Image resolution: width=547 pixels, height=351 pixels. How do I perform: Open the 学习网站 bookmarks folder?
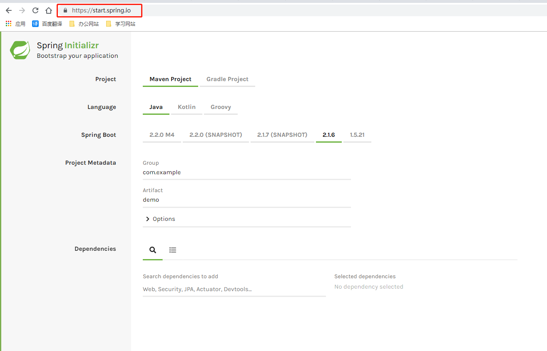tap(121, 23)
